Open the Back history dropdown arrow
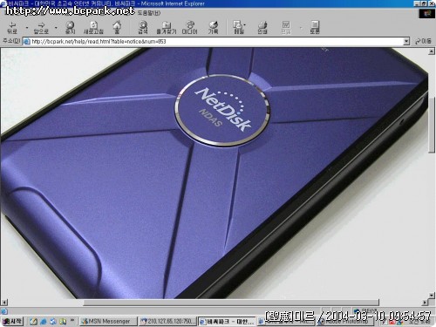Image resolution: width=436 pixels, height=327 pixels. (27, 28)
